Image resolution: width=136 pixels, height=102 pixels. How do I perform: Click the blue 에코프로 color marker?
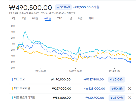coord(12,79)
